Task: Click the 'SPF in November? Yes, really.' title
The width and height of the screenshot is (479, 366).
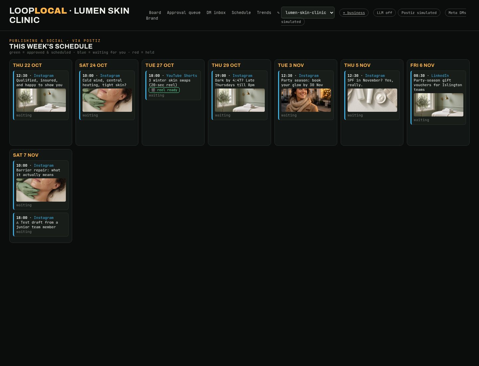Action: [370, 83]
